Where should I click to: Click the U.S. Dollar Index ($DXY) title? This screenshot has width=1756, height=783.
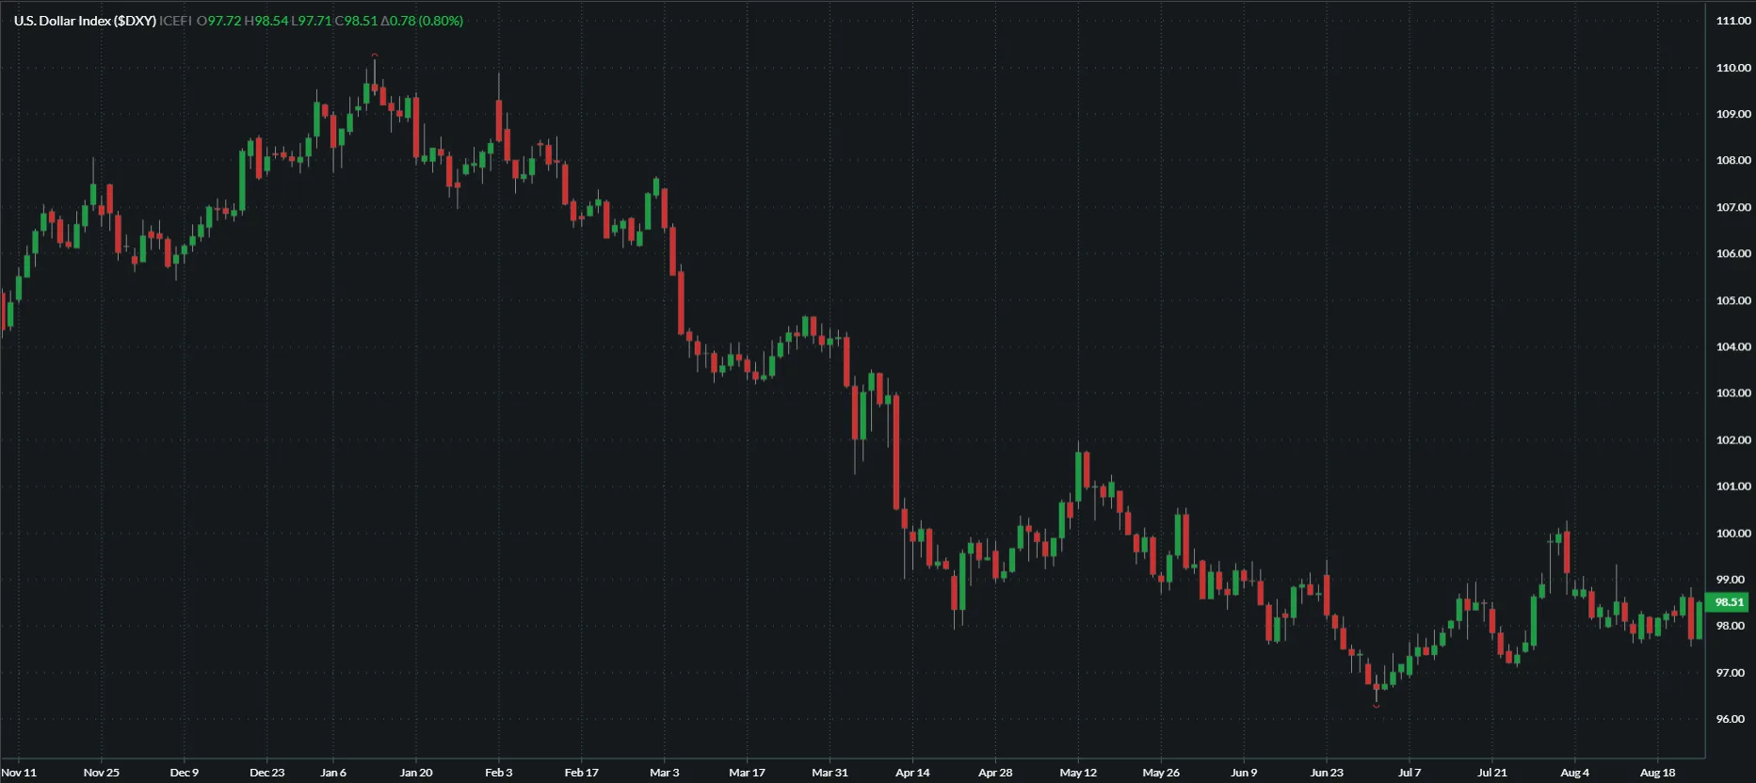(85, 21)
